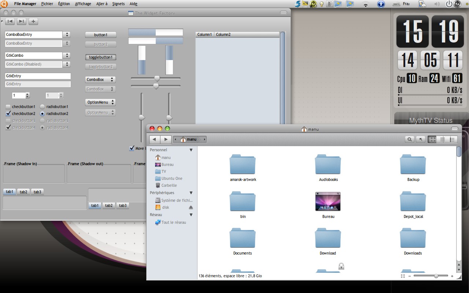The height and width of the screenshot is (293, 469).
Task: Open search in manu file window
Action: [410, 139]
